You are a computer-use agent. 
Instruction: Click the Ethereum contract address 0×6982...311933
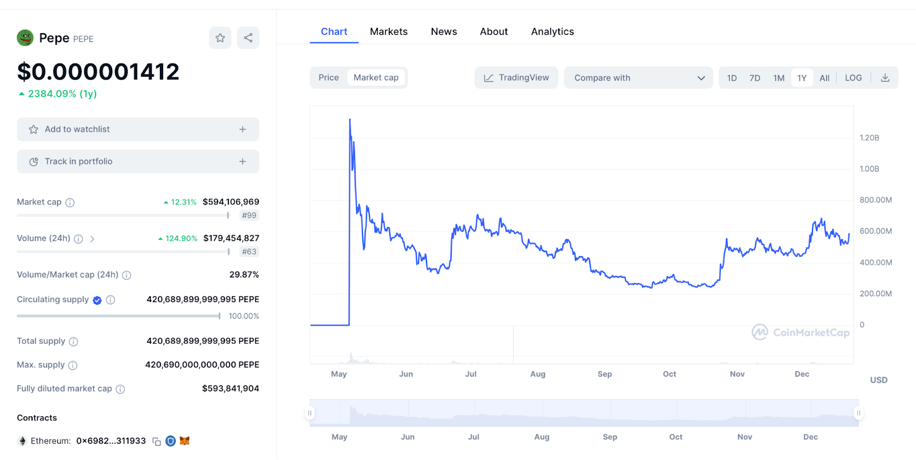point(111,441)
